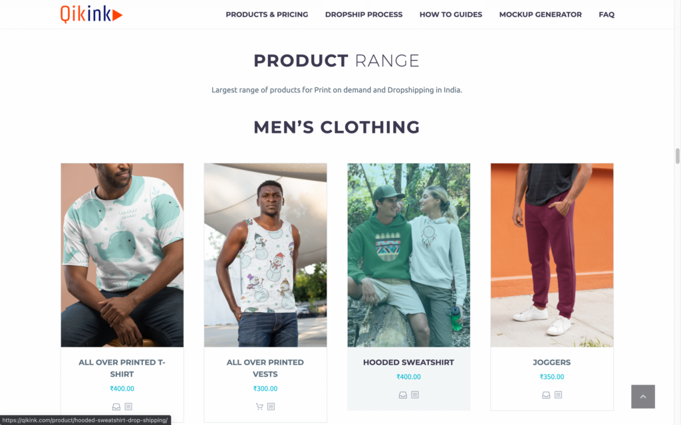This screenshot has width=681, height=425.
Task: Click the page's vertical scrollbar thumb
Action: coord(678,156)
